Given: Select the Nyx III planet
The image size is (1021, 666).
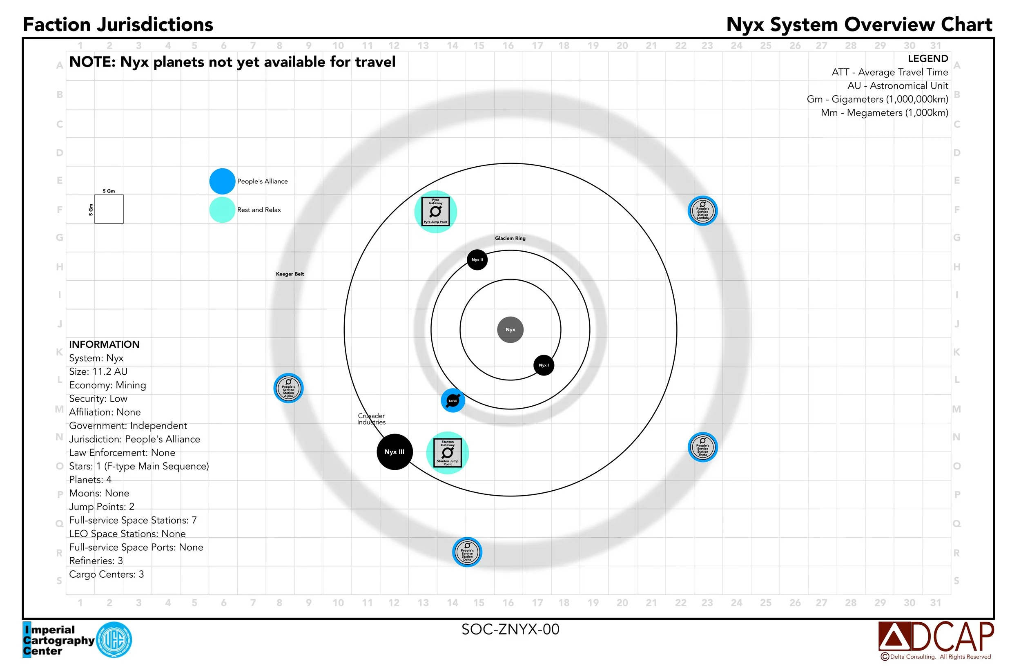Looking at the screenshot, I should [x=394, y=451].
